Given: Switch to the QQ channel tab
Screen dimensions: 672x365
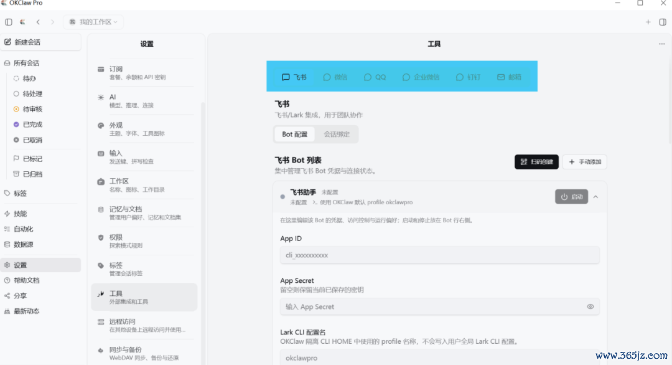Looking at the screenshot, I should tap(375, 77).
